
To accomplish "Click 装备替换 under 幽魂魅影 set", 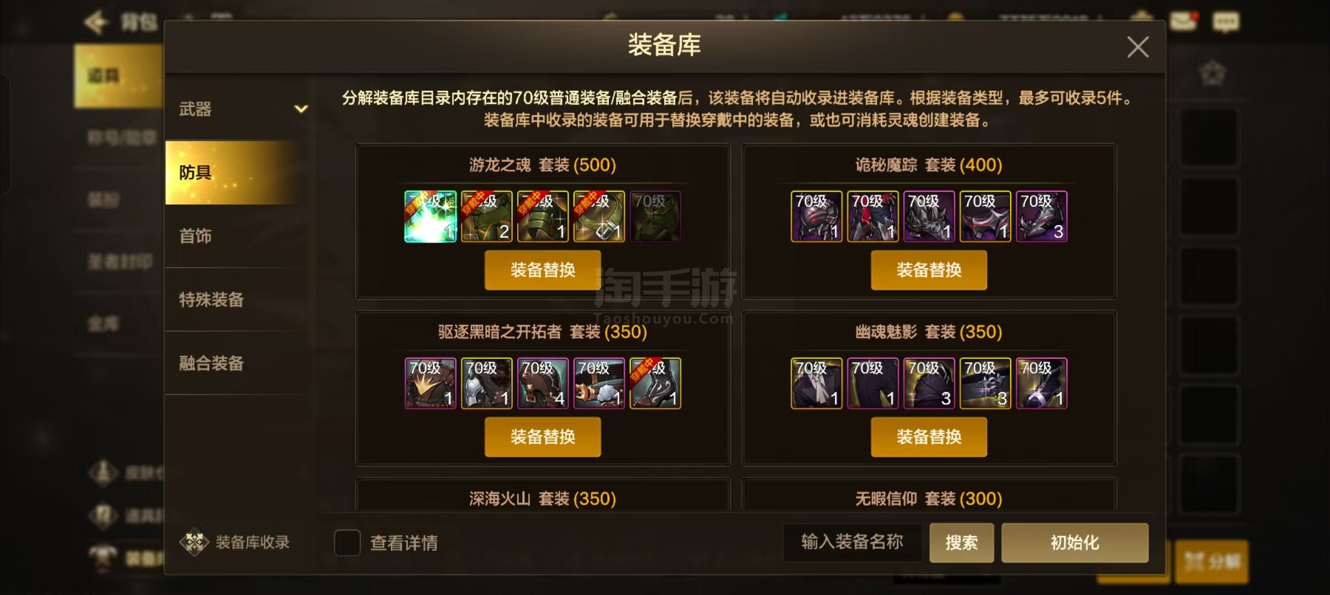I will [x=929, y=437].
